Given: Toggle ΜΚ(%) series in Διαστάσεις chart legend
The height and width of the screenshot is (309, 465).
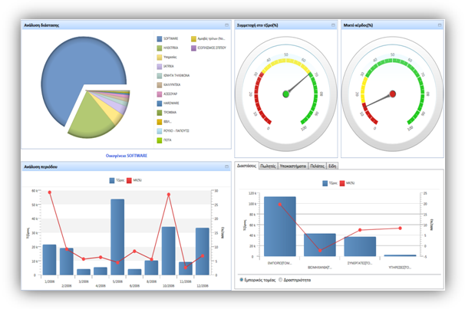Looking at the screenshot, I should click(347, 183).
